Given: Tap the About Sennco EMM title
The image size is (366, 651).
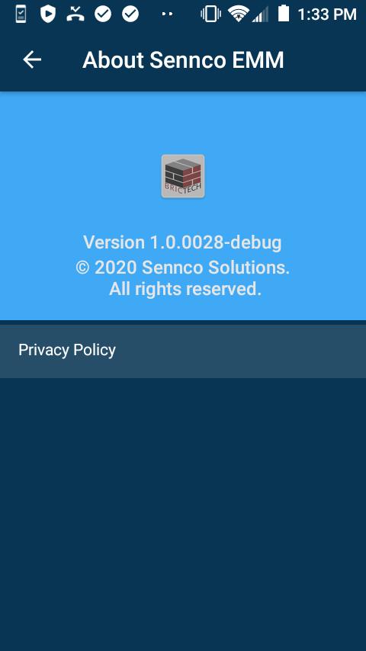Looking at the screenshot, I should [x=183, y=60].
